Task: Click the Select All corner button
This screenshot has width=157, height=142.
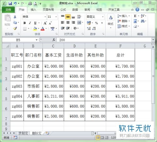Action: [6, 46]
